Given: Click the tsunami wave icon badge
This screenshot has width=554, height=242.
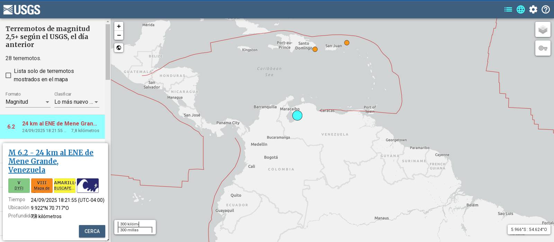Looking at the screenshot, I should coord(88,186).
